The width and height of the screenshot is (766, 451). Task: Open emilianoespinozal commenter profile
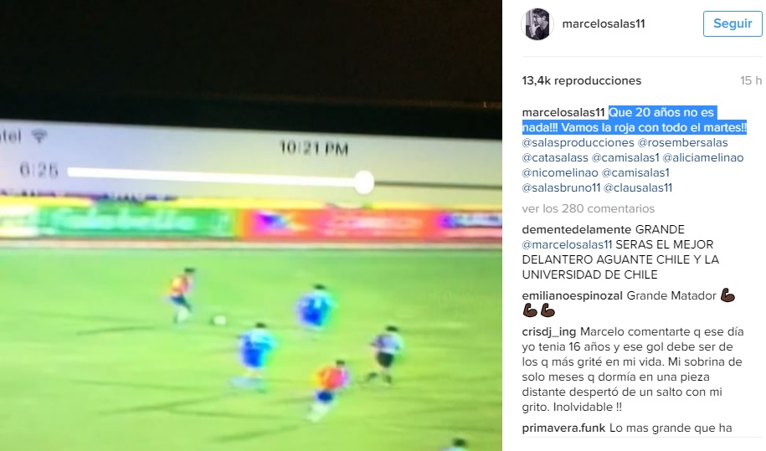[x=572, y=296]
